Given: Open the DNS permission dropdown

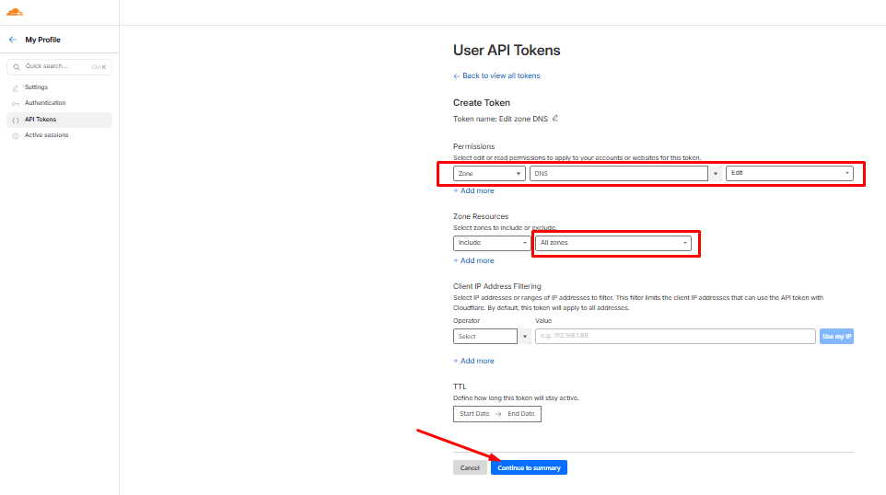Looking at the screenshot, I should click(624, 173).
